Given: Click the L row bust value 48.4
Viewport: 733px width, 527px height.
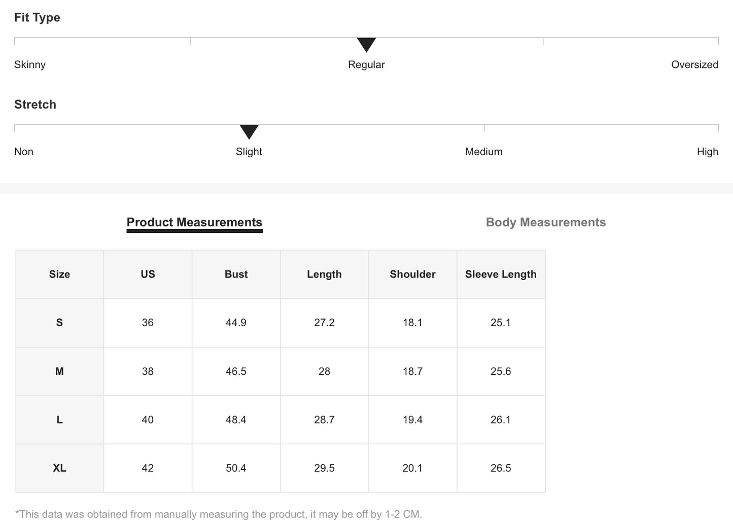Looking at the screenshot, I should 236,419.
